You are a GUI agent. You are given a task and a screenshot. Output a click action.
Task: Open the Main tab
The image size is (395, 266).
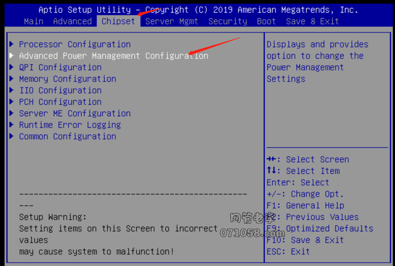click(x=33, y=22)
